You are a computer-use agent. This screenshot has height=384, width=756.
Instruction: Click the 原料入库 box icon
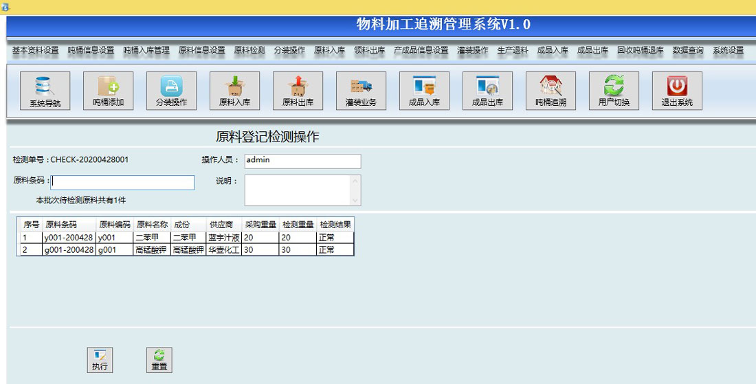coord(234,91)
